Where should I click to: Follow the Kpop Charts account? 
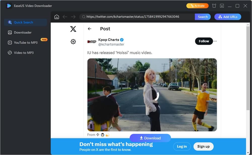204,41
